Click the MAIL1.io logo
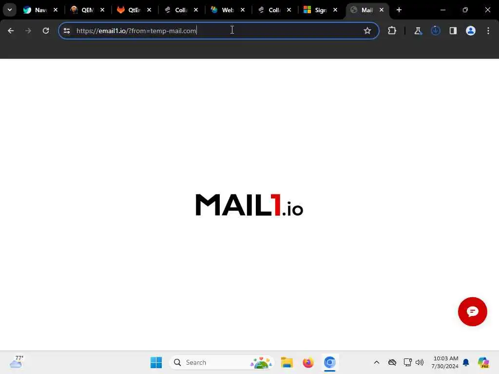 (249, 205)
